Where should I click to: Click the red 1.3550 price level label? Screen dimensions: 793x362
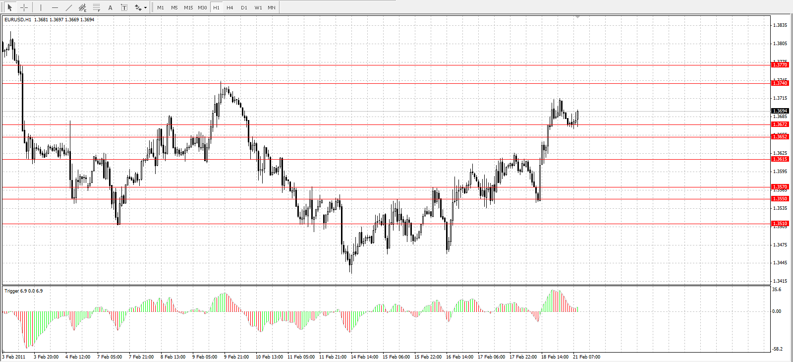780,199
